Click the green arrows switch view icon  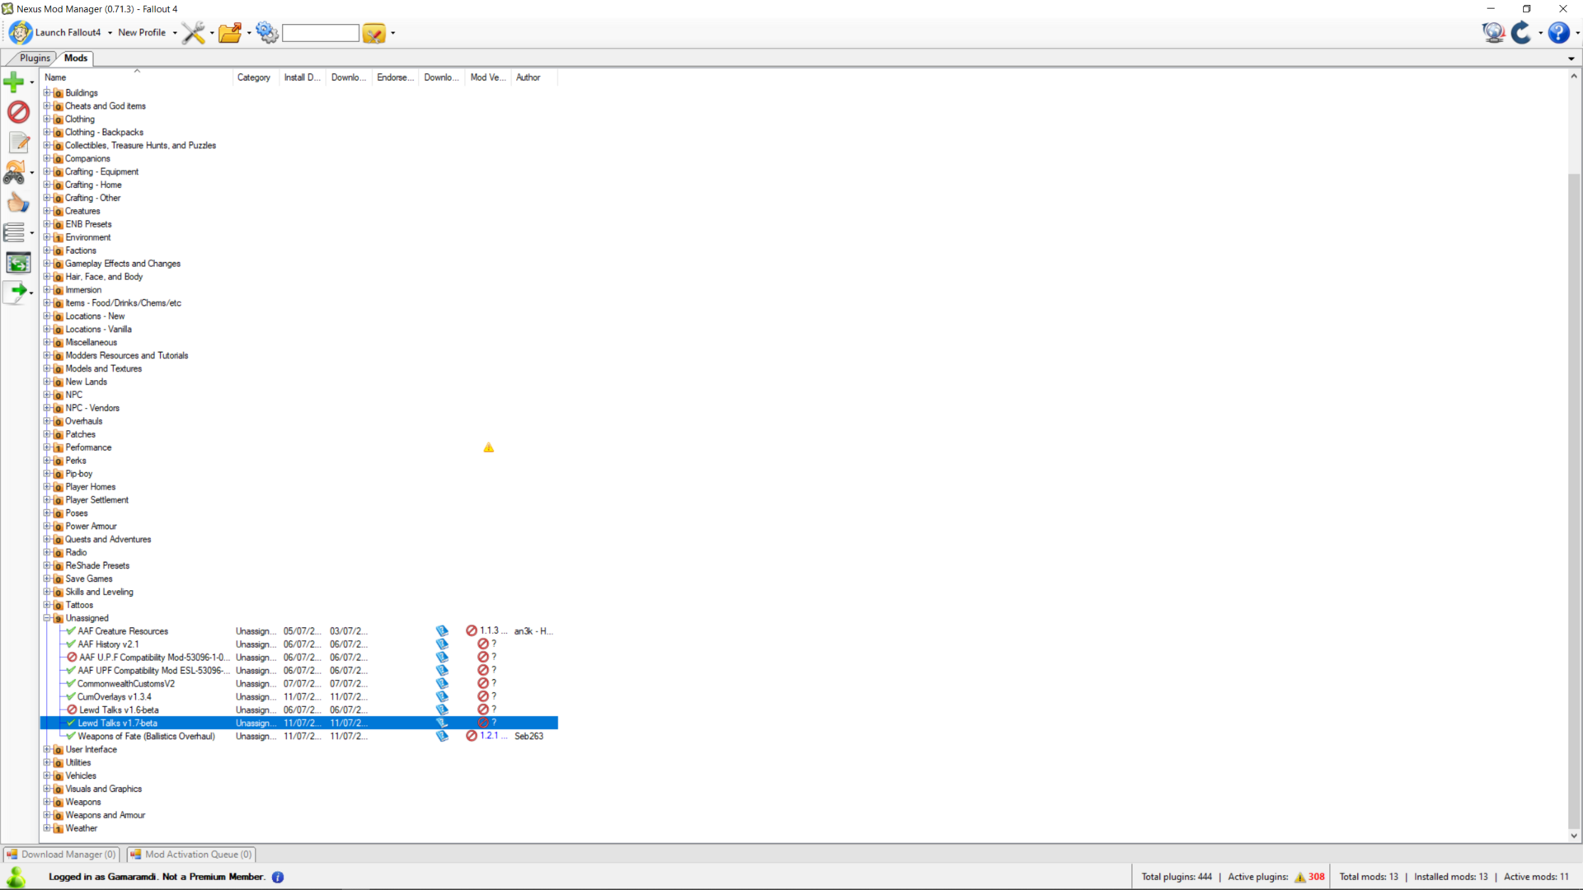pyautogui.click(x=18, y=263)
